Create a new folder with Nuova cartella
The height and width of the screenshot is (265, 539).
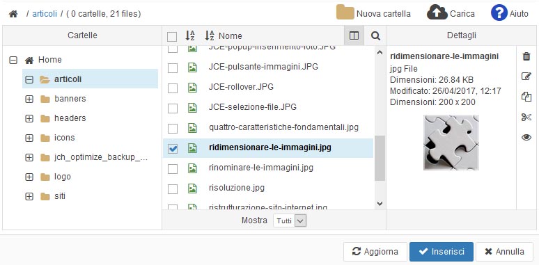point(373,13)
